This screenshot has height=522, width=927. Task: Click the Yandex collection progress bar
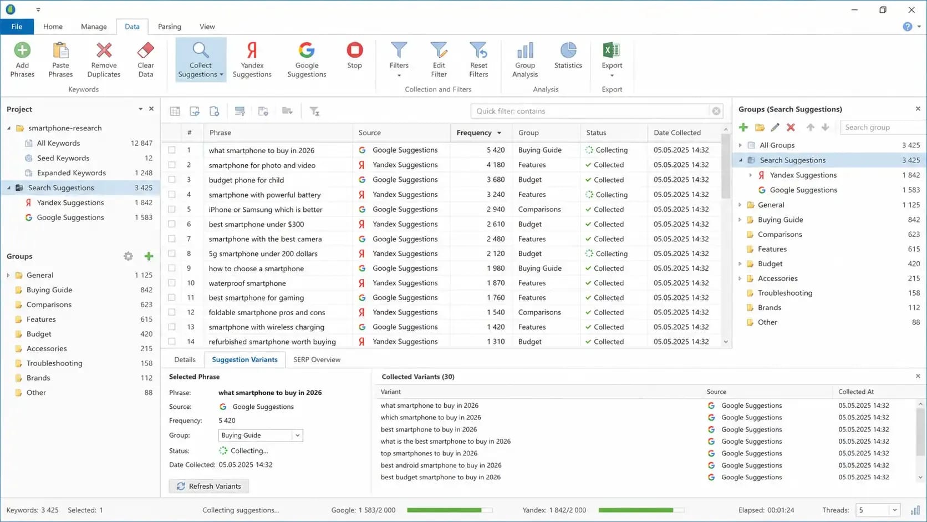click(641, 510)
